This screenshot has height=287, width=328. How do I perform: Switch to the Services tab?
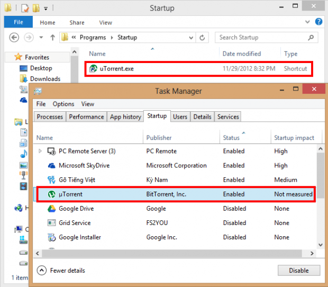(228, 117)
